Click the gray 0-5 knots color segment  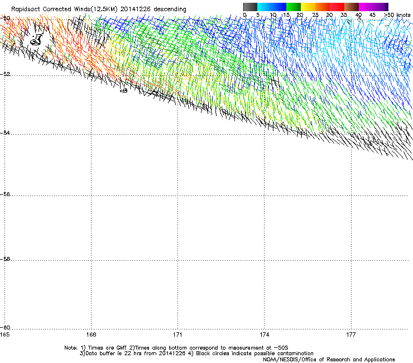pyautogui.click(x=250, y=7)
